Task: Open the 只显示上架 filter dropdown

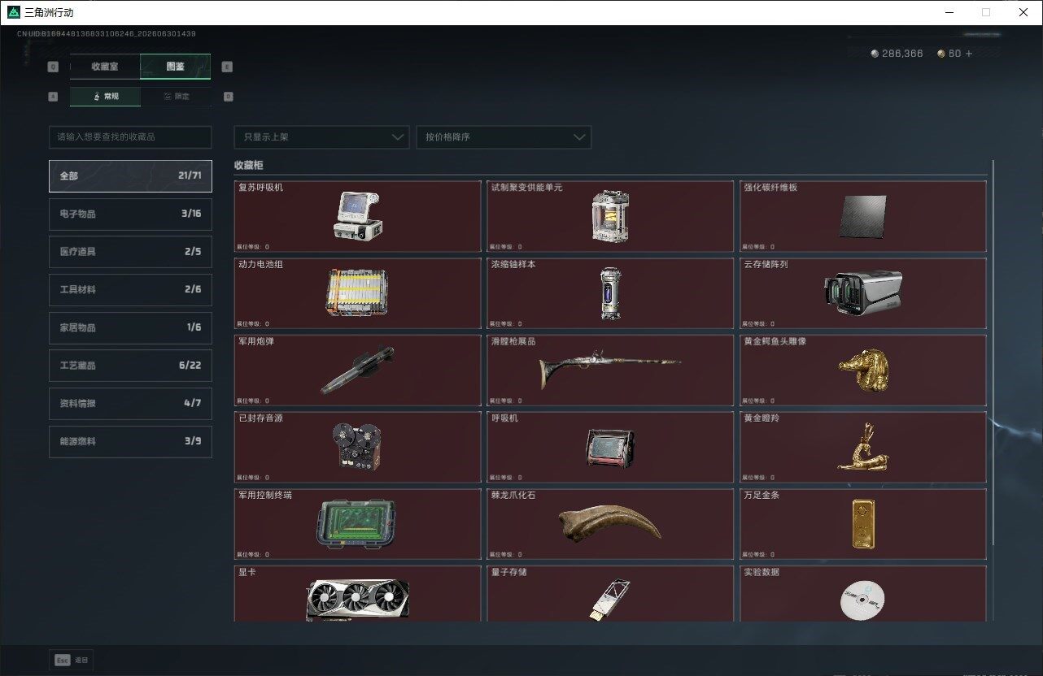Action: (321, 137)
